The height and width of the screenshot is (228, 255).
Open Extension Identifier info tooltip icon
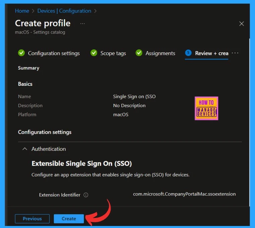click(86, 195)
